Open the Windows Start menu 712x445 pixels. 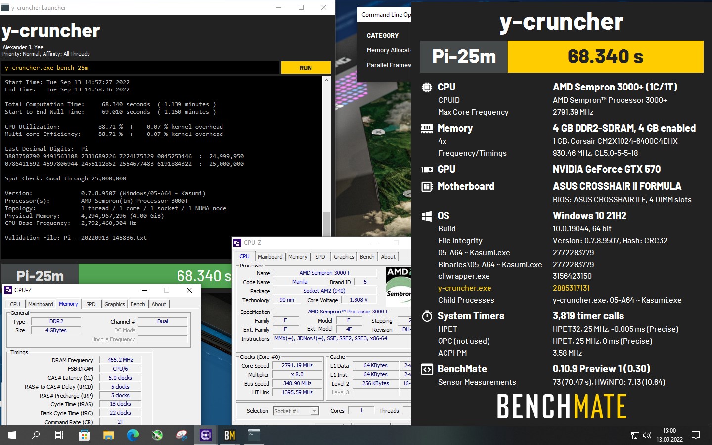coord(12,435)
